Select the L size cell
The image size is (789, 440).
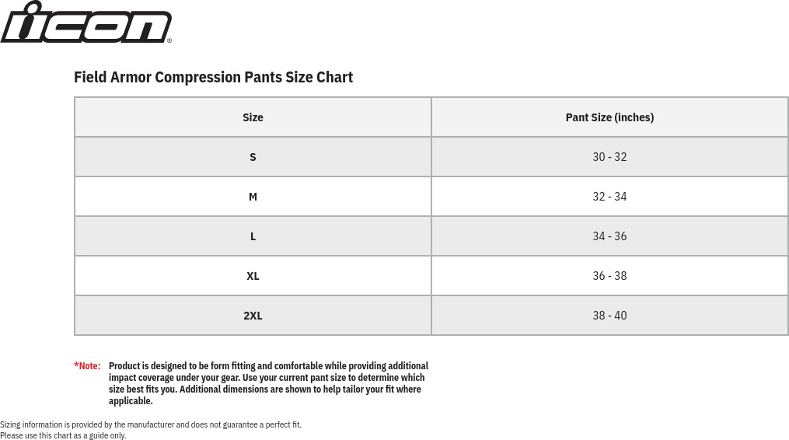pos(253,236)
